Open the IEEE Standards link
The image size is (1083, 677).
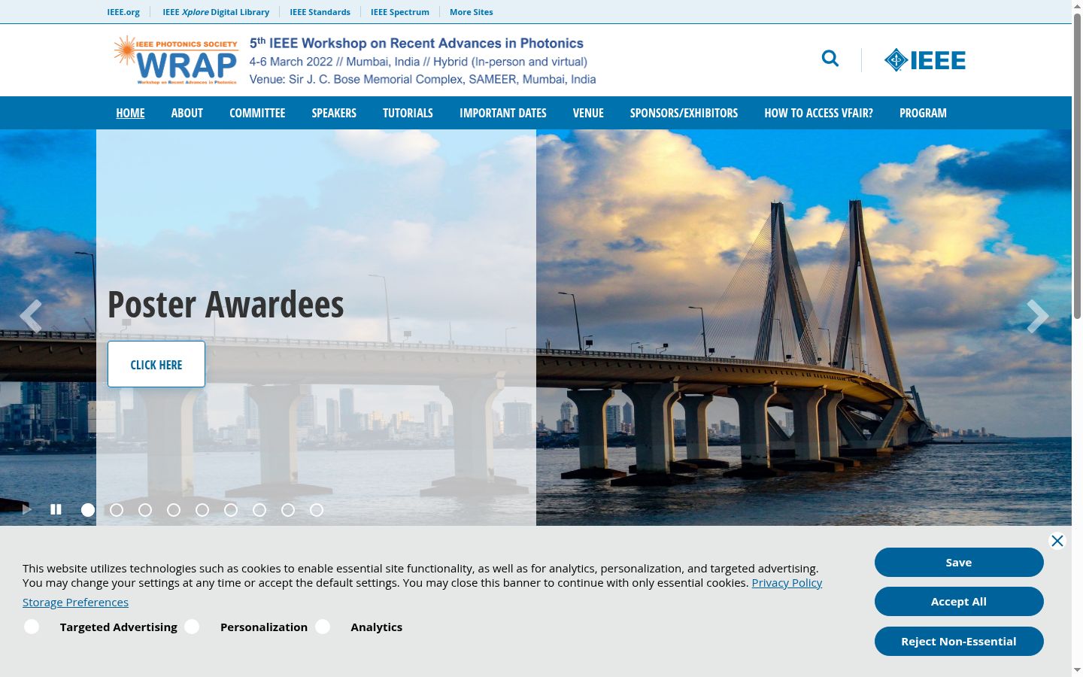(x=320, y=12)
